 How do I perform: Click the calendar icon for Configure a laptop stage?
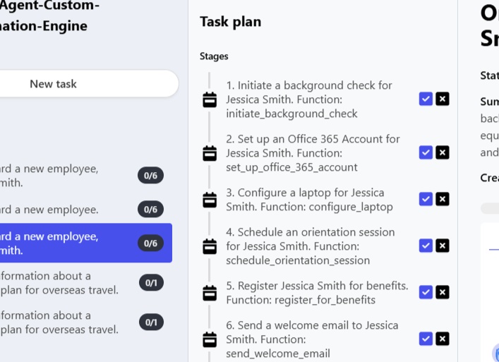[210, 200]
